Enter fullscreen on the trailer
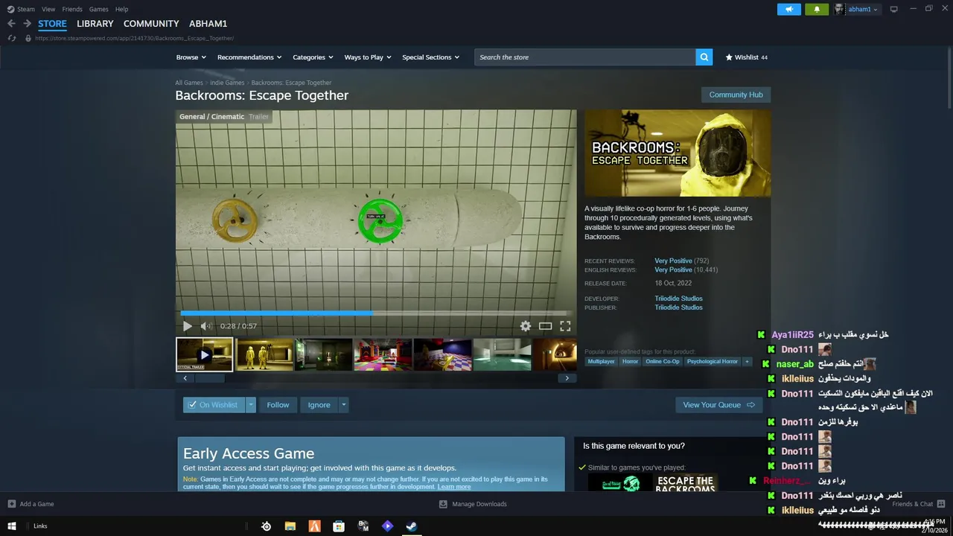Image resolution: width=953 pixels, height=536 pixels. 565,326
